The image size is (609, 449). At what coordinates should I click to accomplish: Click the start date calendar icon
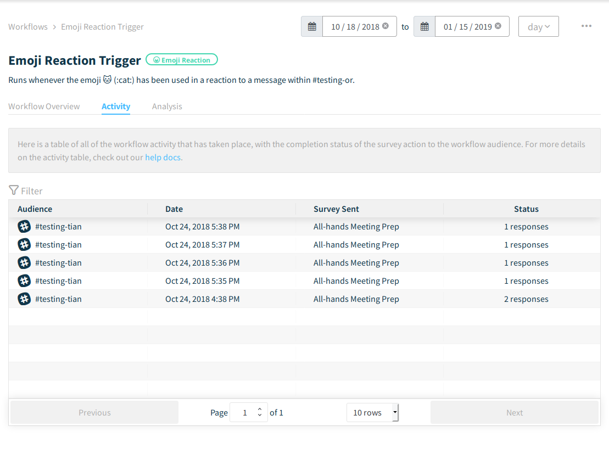(312, 26)
